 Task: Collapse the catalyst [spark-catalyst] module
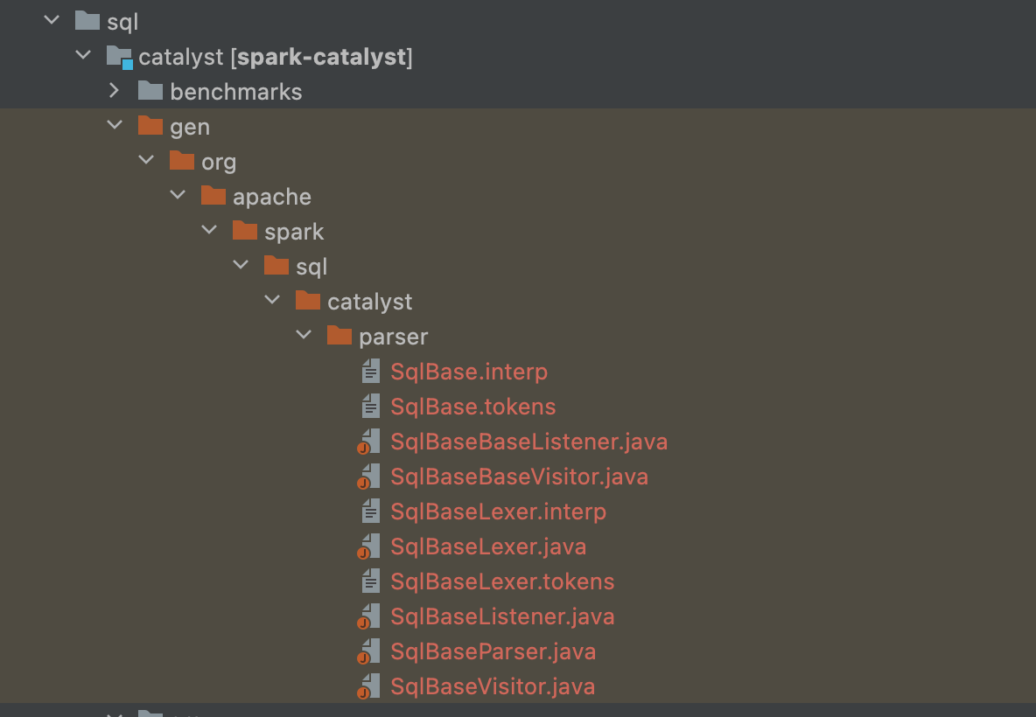[83, 55]
